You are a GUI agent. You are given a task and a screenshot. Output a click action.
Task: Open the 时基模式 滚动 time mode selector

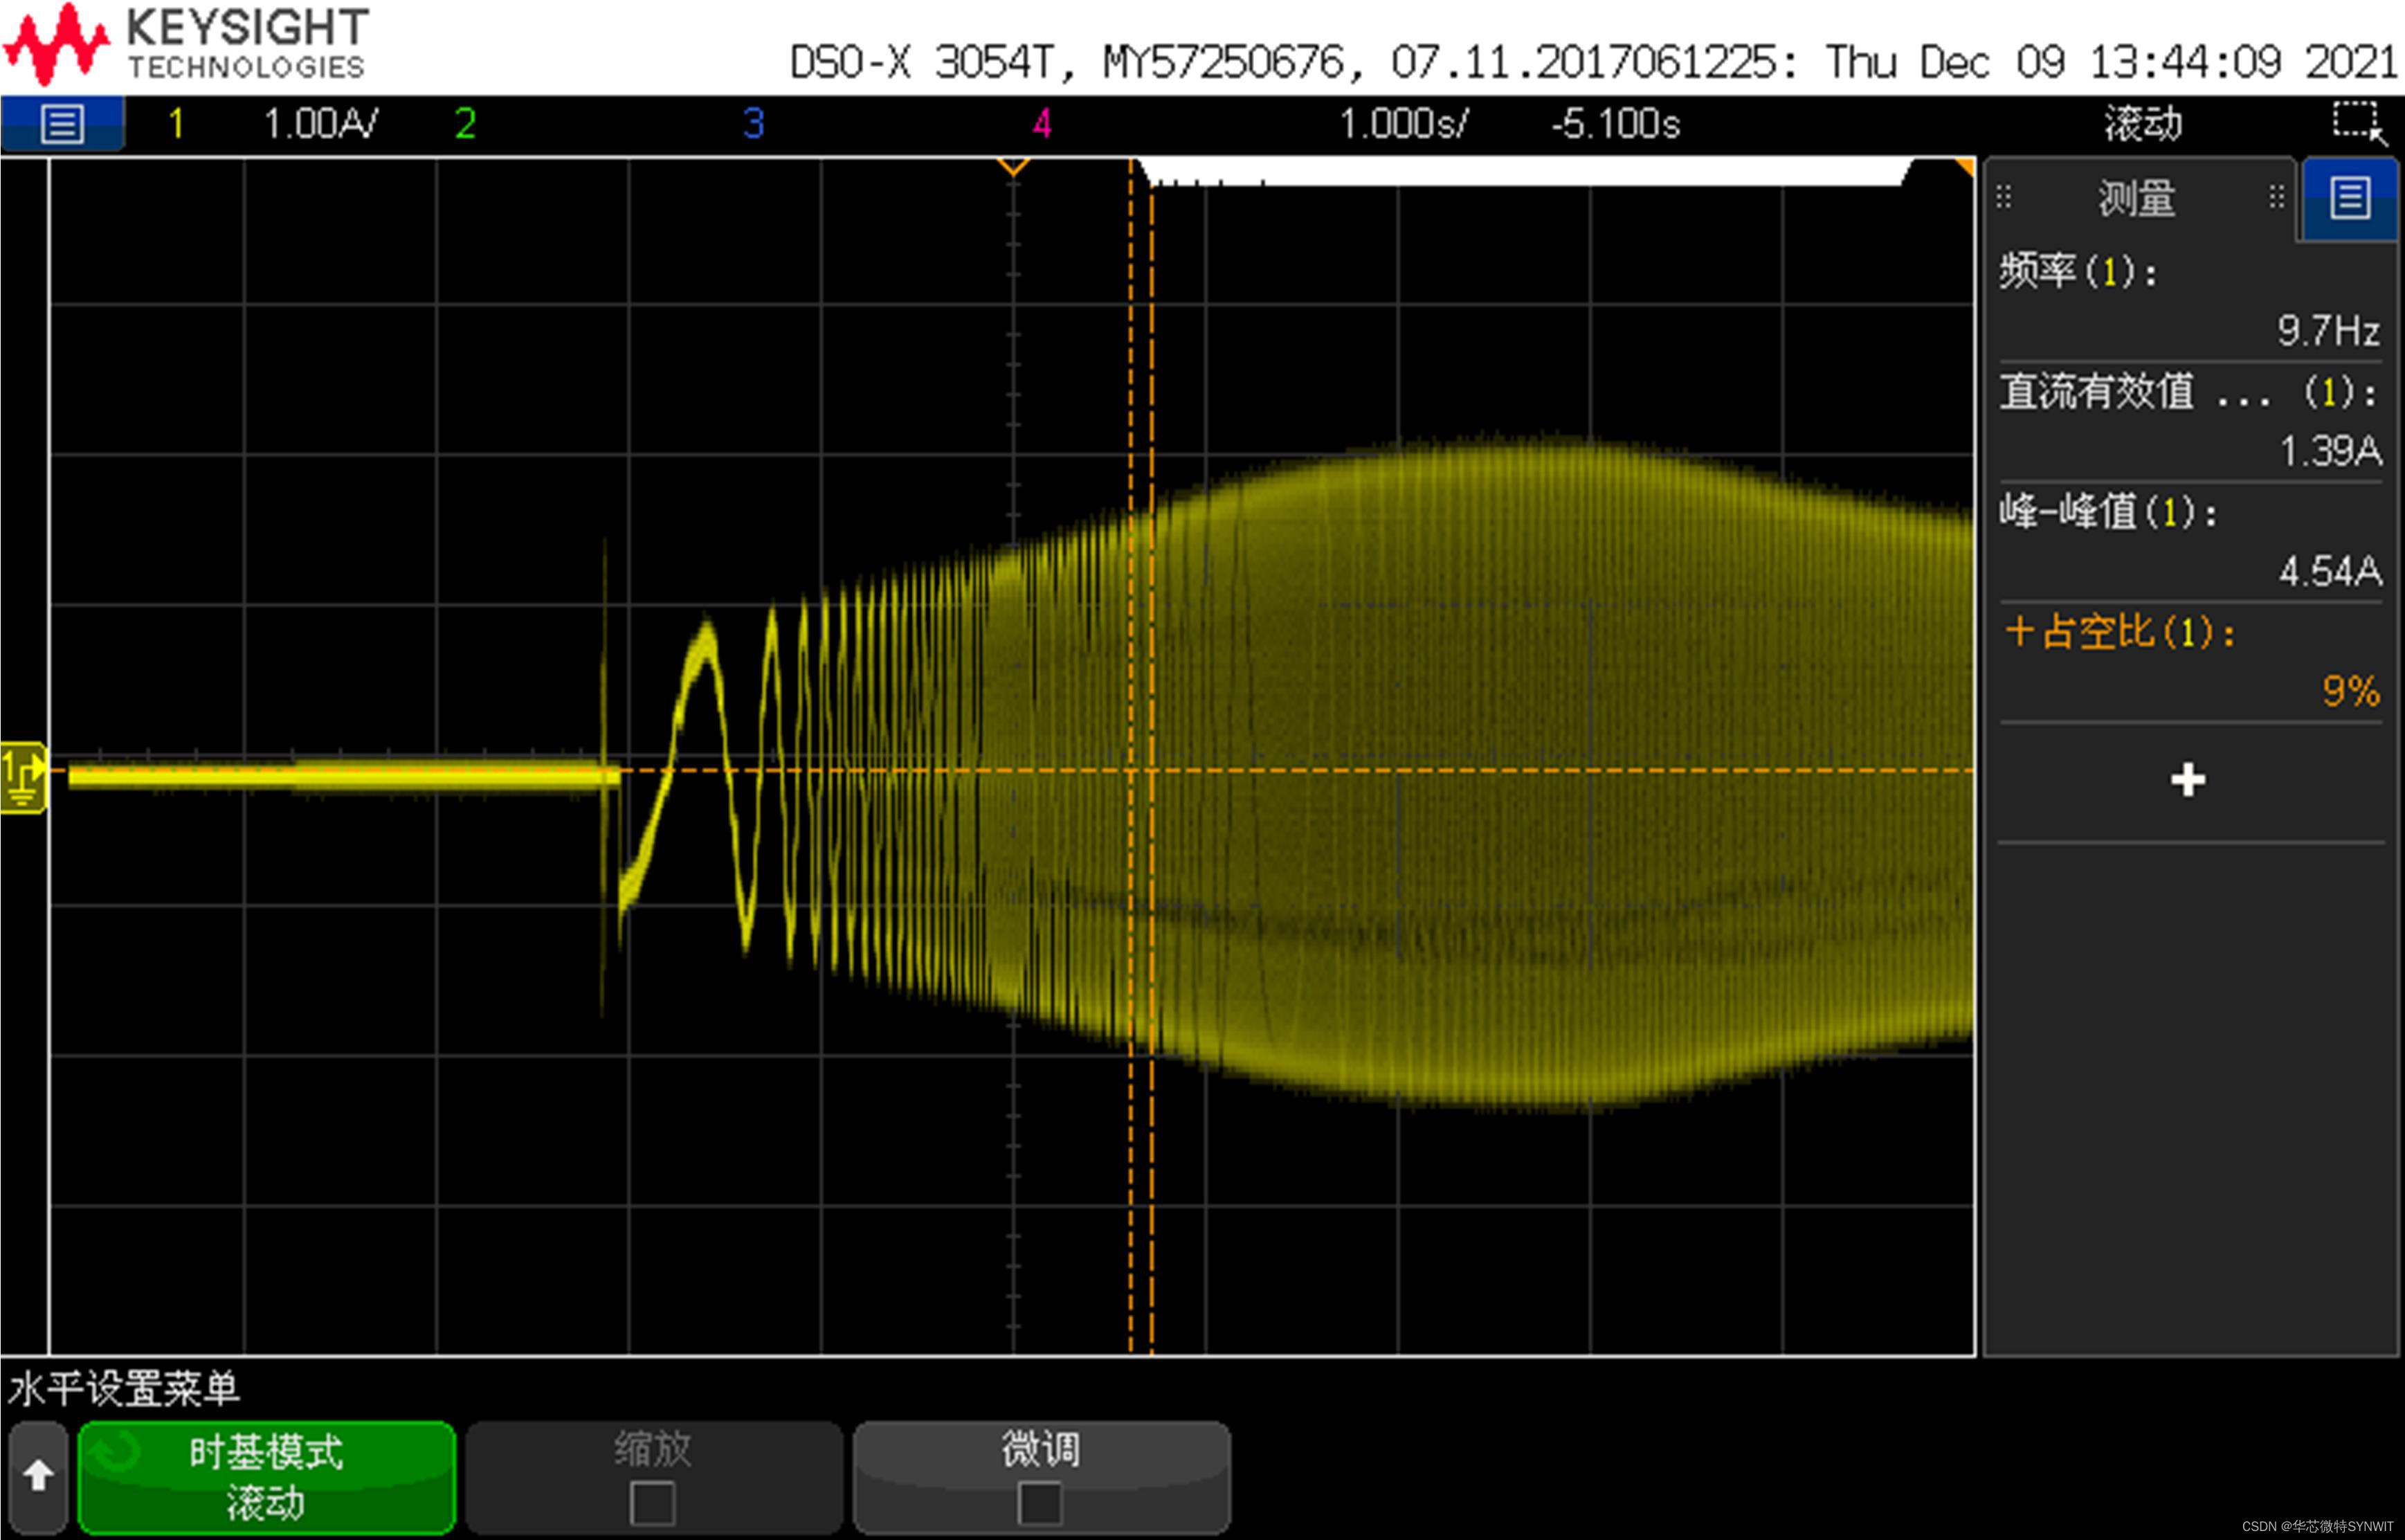tap(266, 1477)
